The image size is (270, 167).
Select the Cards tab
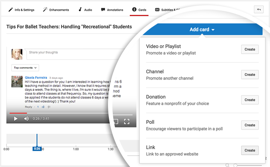click(x=139, y=10)
